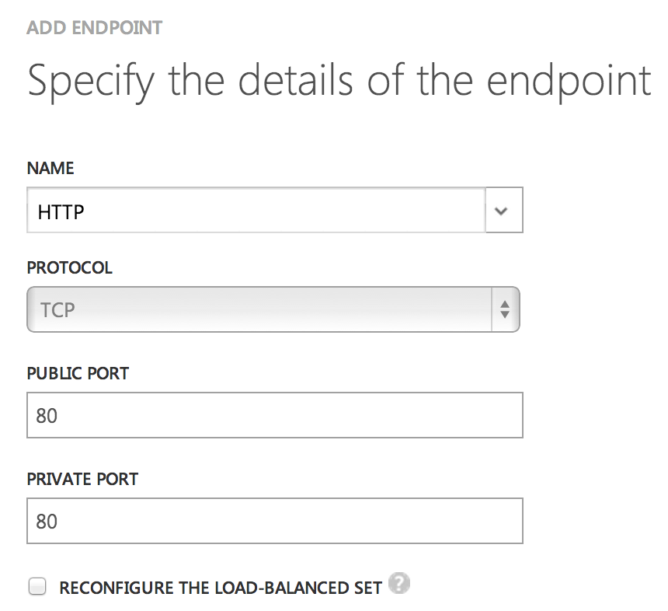This screenshot has width=668, height=611.
Task: Click the ADD ENDPOINT header text
Action: pyautogui.click(x=94, y=28)
